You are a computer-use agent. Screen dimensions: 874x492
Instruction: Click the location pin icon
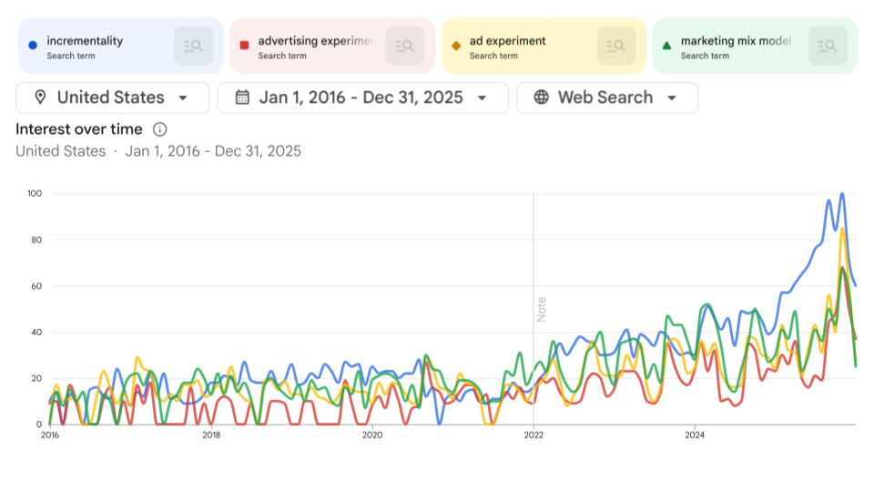pos(39,97)
